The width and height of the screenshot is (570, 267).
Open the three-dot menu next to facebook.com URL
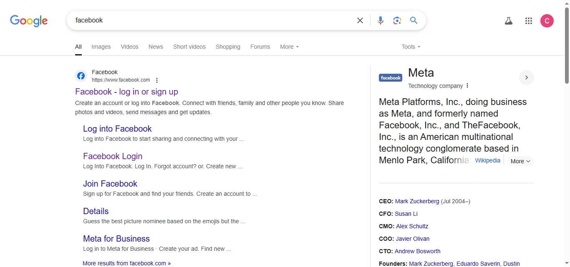157,80
